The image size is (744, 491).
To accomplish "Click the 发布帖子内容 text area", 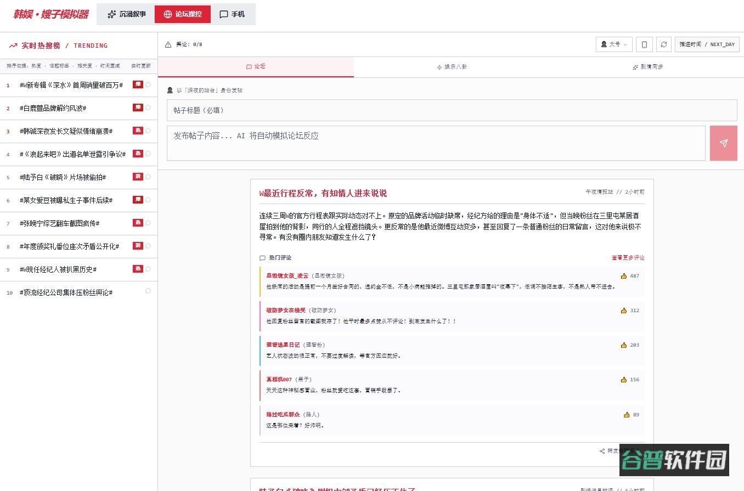I will pos(436,143).
